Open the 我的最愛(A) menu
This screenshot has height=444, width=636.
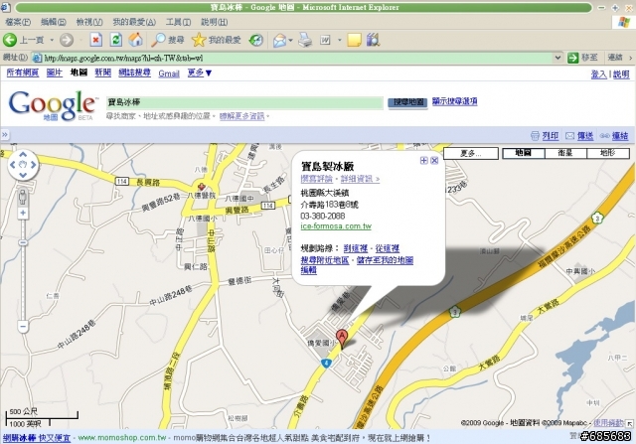pyautogui.click(x=134, y=22)
